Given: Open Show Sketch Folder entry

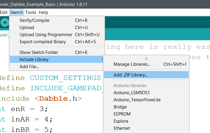Looking at the screenshot, I should pyautogui.click(x=57, y=52).
